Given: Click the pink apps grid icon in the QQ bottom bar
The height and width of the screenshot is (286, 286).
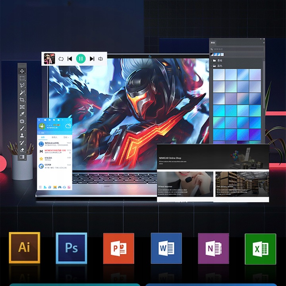Looking at the screenshot, I should point(69,187).
